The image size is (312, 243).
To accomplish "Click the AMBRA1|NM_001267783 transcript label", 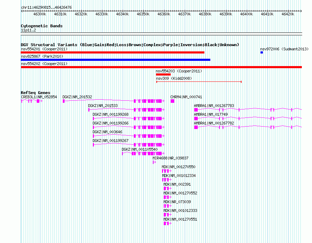I will pyautogui.click(x=214, y=106).
